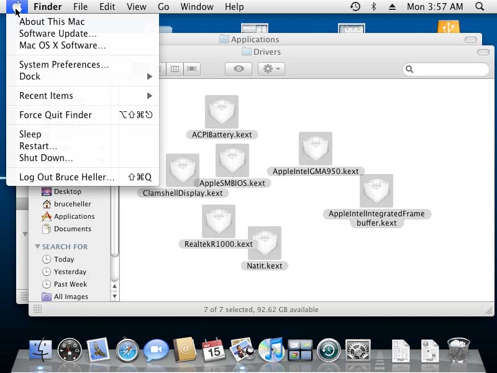
Task: Open System Preferences gear in Dock
Action: 358,350
